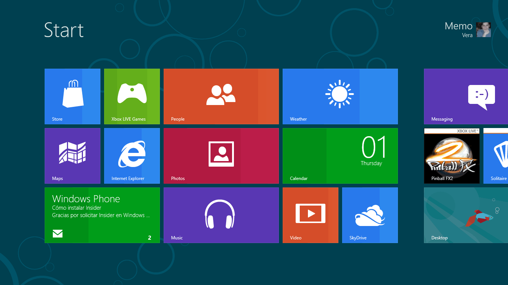Open the Messaging smiley tile
Image resolution: width=508 pixels, height=285 pixels.
[x=466, y=96]
